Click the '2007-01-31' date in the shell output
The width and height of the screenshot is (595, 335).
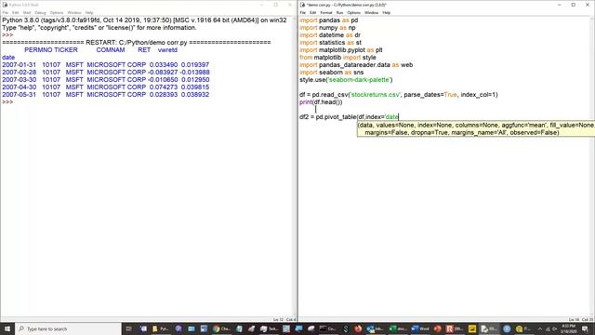[19, 65]
